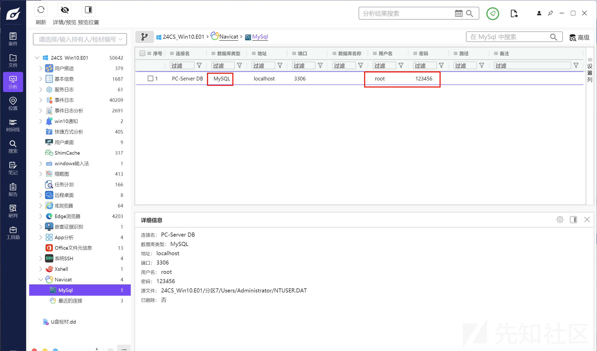Open the 笔记 sidebar section
This screenshot has height=351, width=597.
13,168
